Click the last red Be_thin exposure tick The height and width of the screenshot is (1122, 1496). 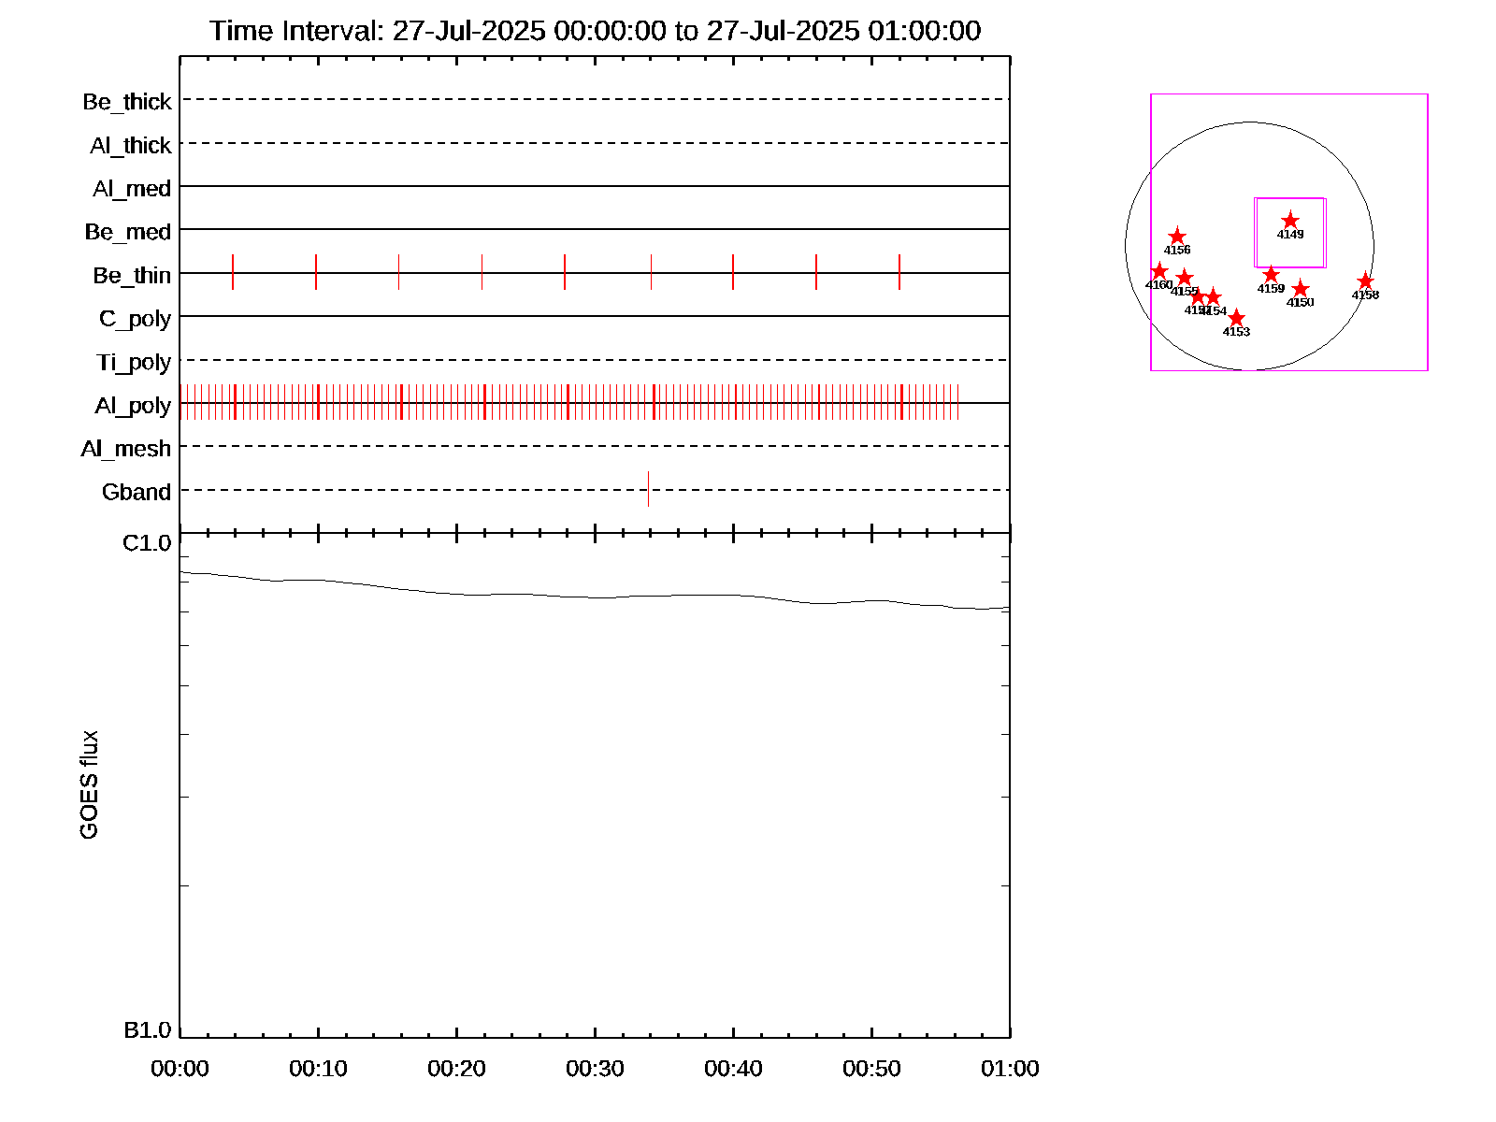[899, 272]
